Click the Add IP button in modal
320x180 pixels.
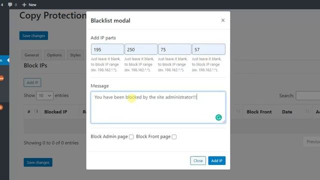click(216, 160)
